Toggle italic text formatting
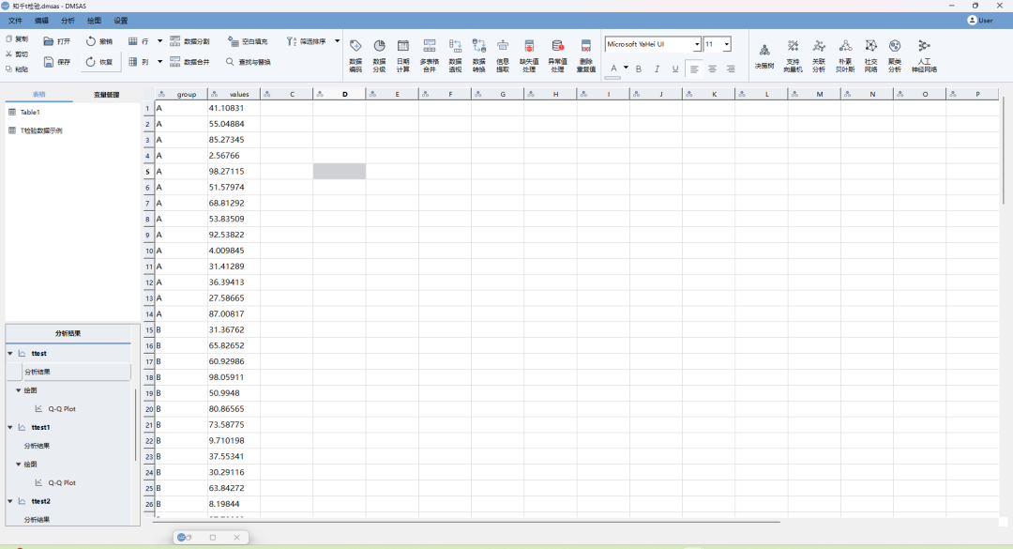The height and width of the screenshot is (549, 1013). pos(657,69)
